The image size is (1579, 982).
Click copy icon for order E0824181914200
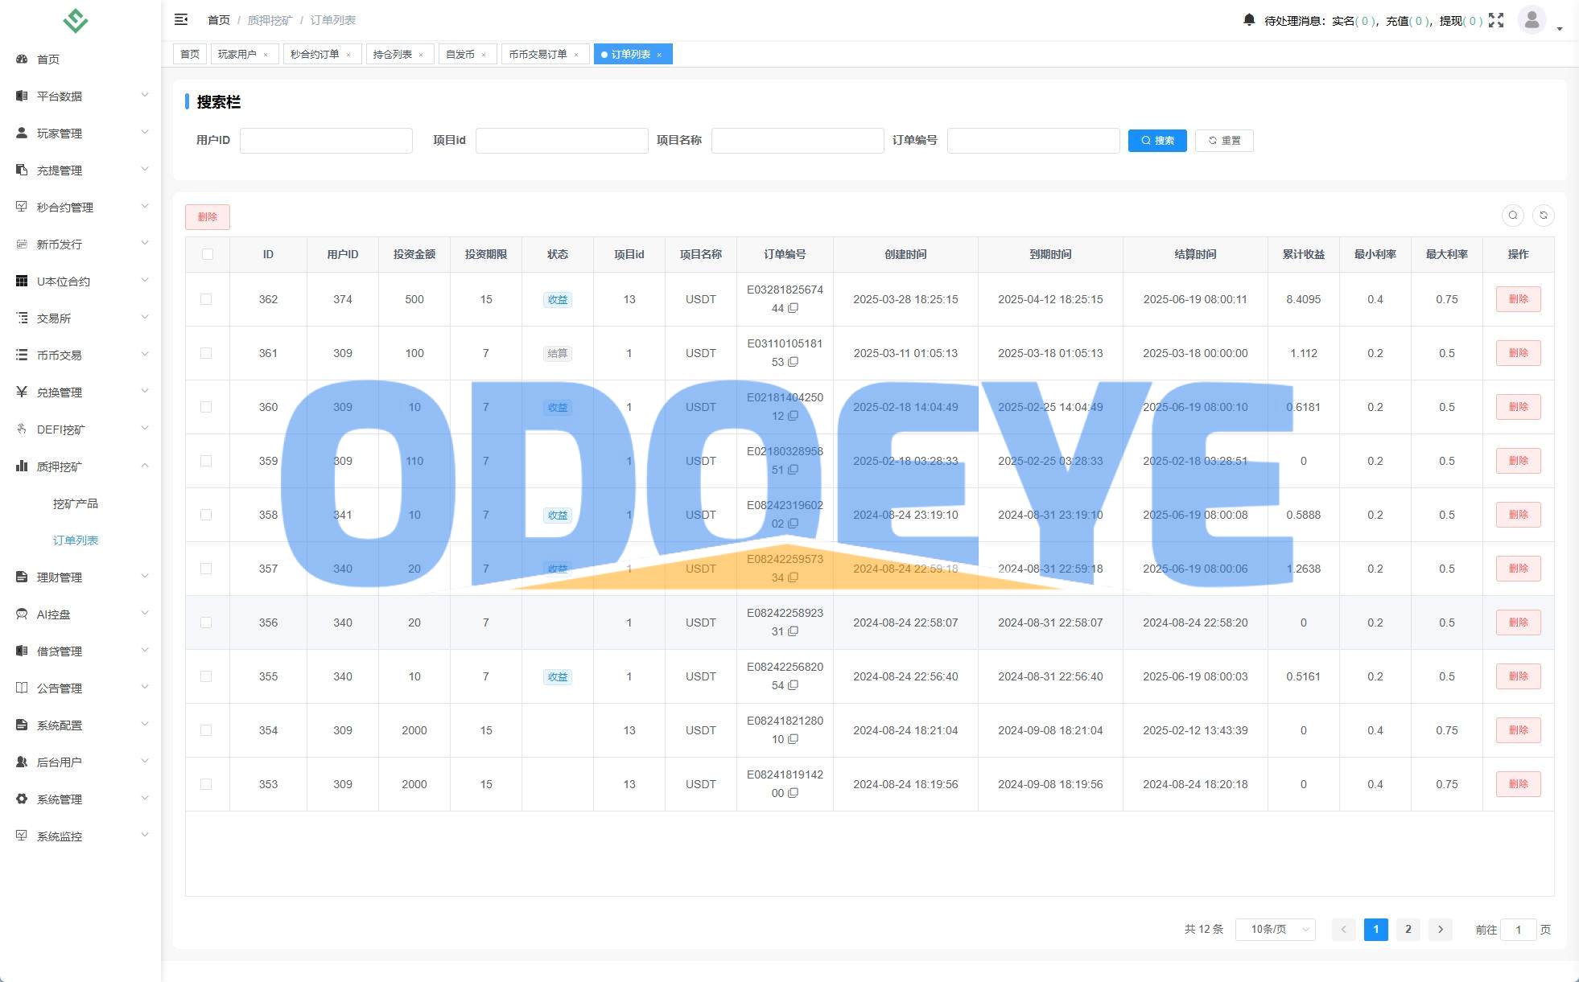tap(793, 793)
